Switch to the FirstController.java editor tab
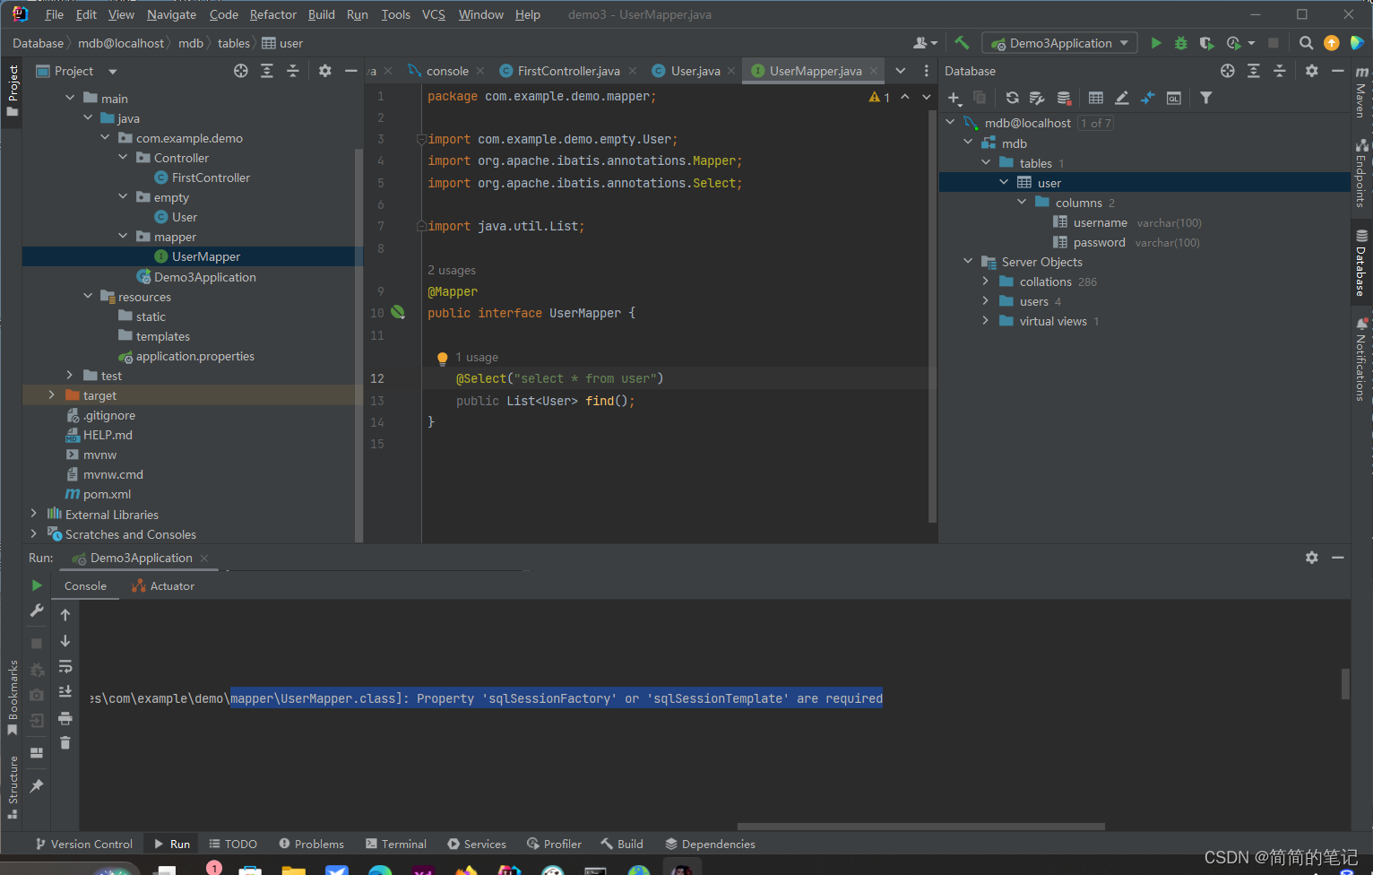 pyautogui.click(x=567, y=71)
